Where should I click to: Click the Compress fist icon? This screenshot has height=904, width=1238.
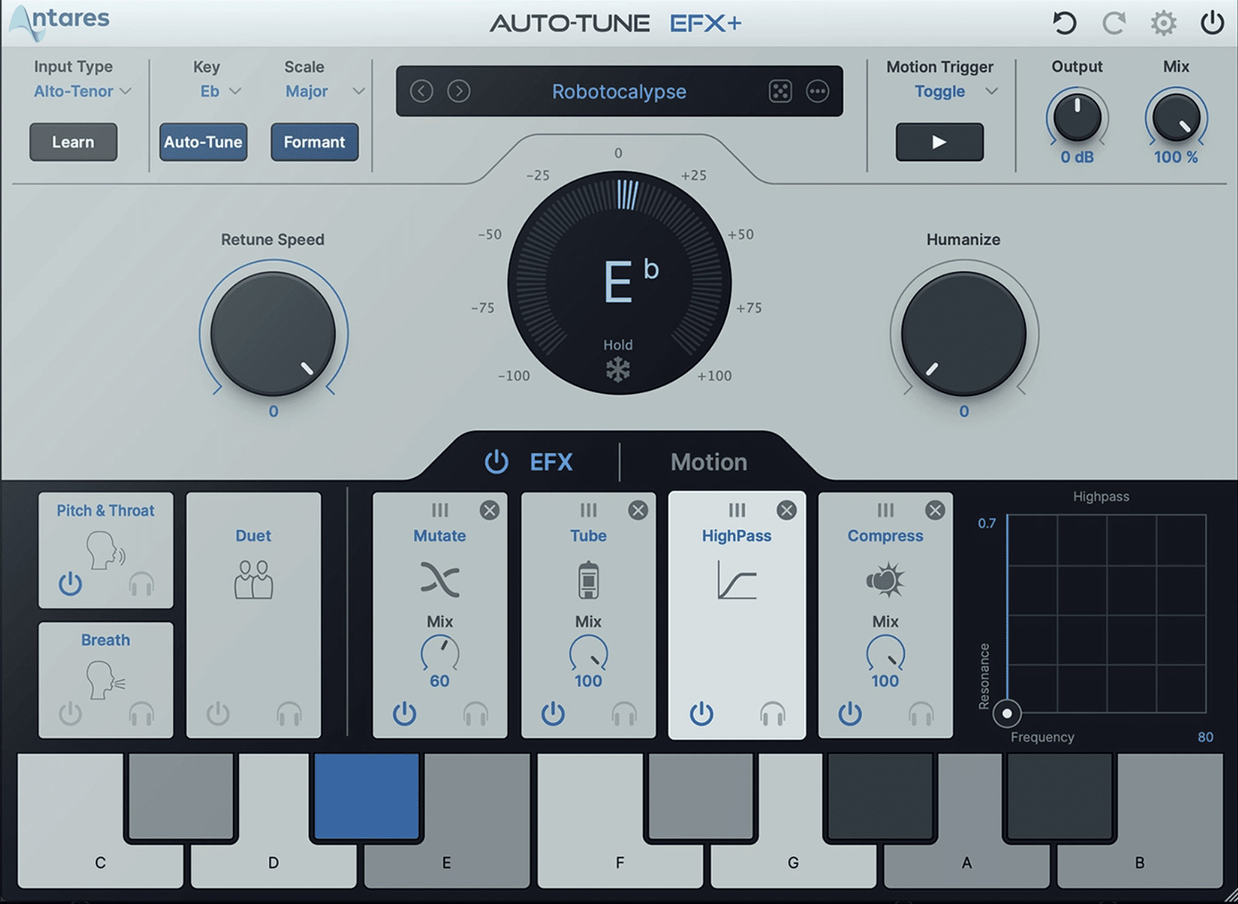[885, 580]
